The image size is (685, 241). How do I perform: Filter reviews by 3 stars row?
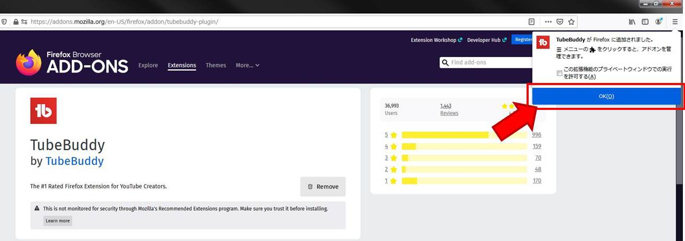pos(463,158)
